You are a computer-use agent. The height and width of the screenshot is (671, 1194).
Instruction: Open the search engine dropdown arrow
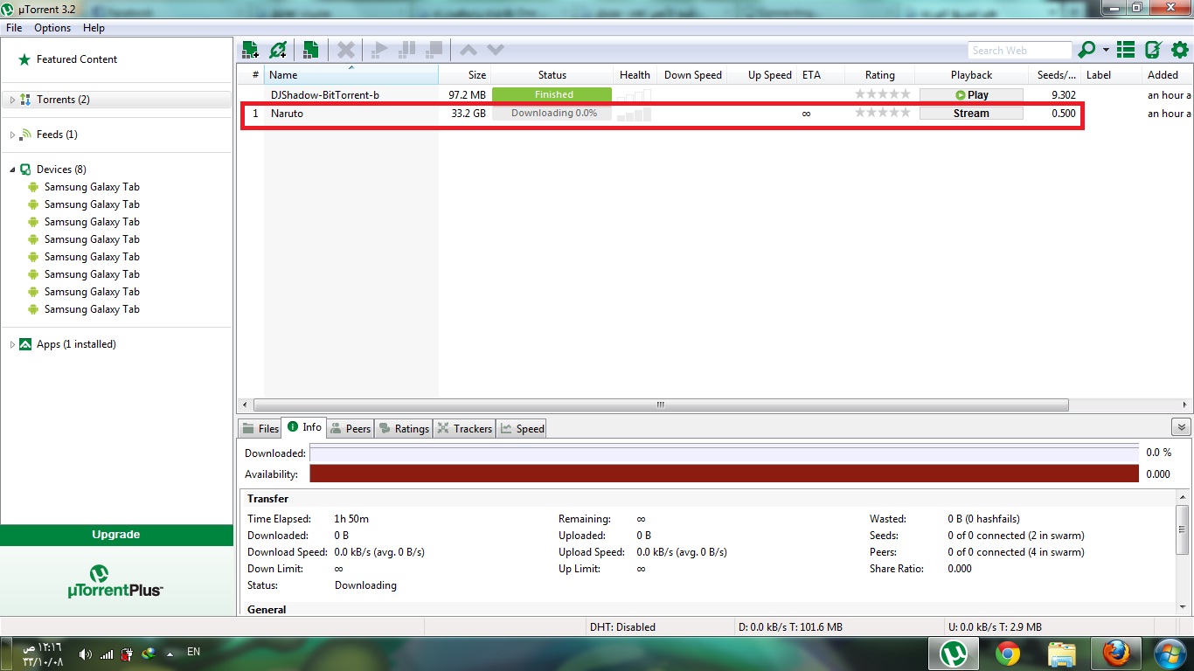[x=1106, y=51]
